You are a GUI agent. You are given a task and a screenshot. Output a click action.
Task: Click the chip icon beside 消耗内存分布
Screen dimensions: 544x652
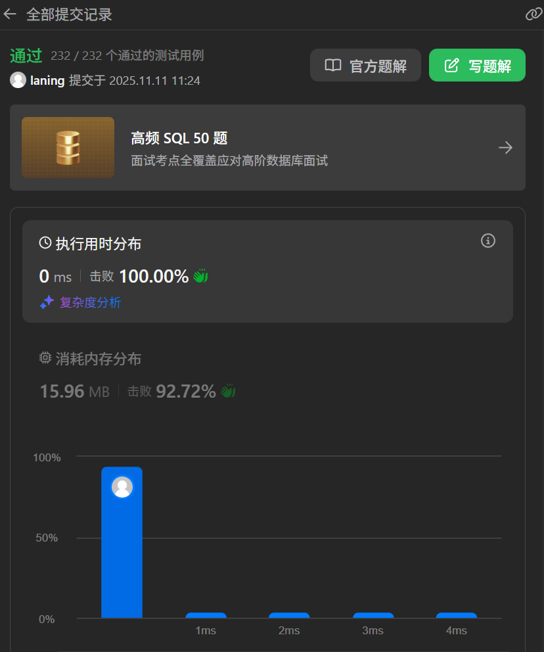(x=45, y=358)
